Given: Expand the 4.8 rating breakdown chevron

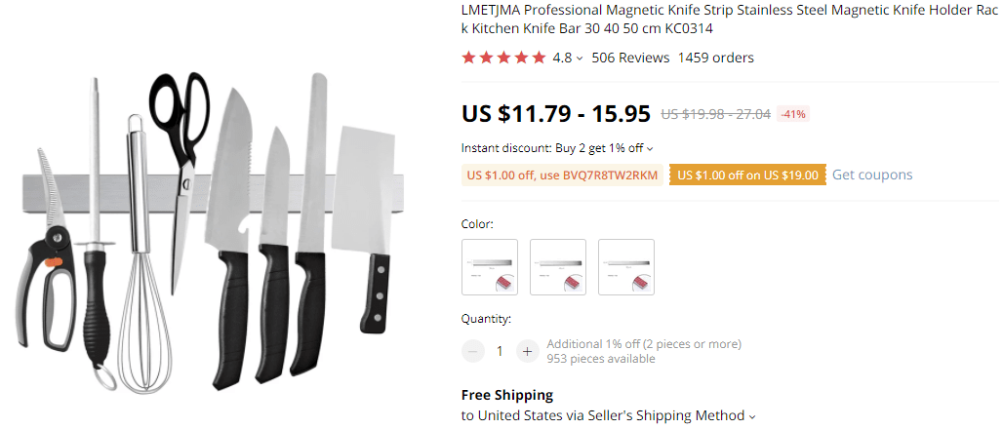Looking at the screenshot, I should pyautogui.click(x=580, y=58).
